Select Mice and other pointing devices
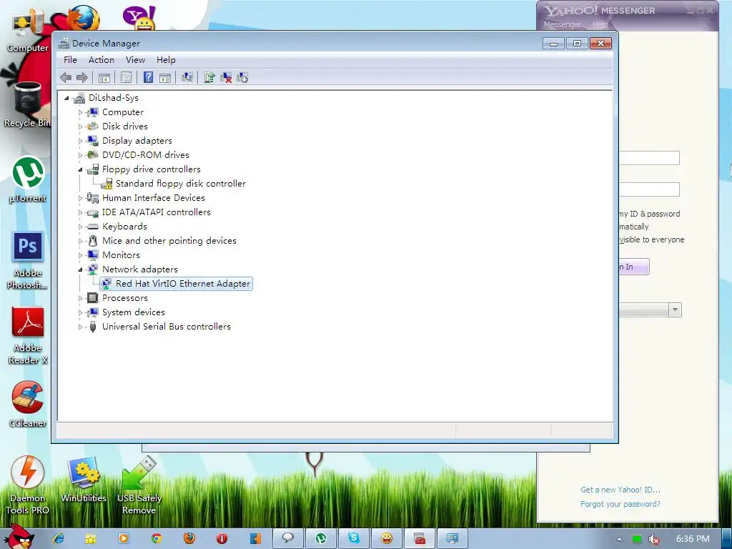 [x=169, y=241]
